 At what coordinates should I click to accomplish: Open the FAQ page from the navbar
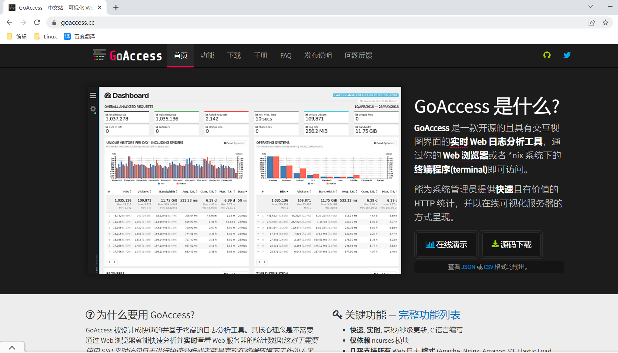click(286, 55)
